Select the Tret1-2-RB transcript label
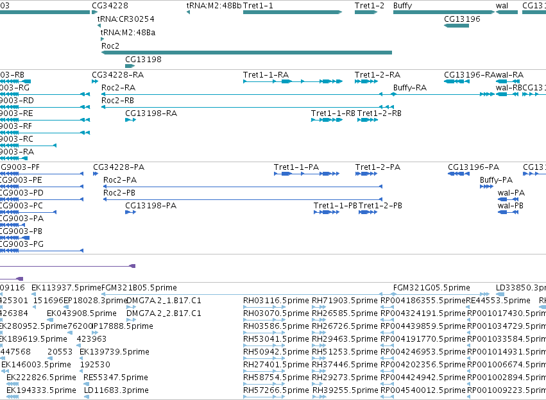Screen dimensions: 546x400 [x=379, y=113]
